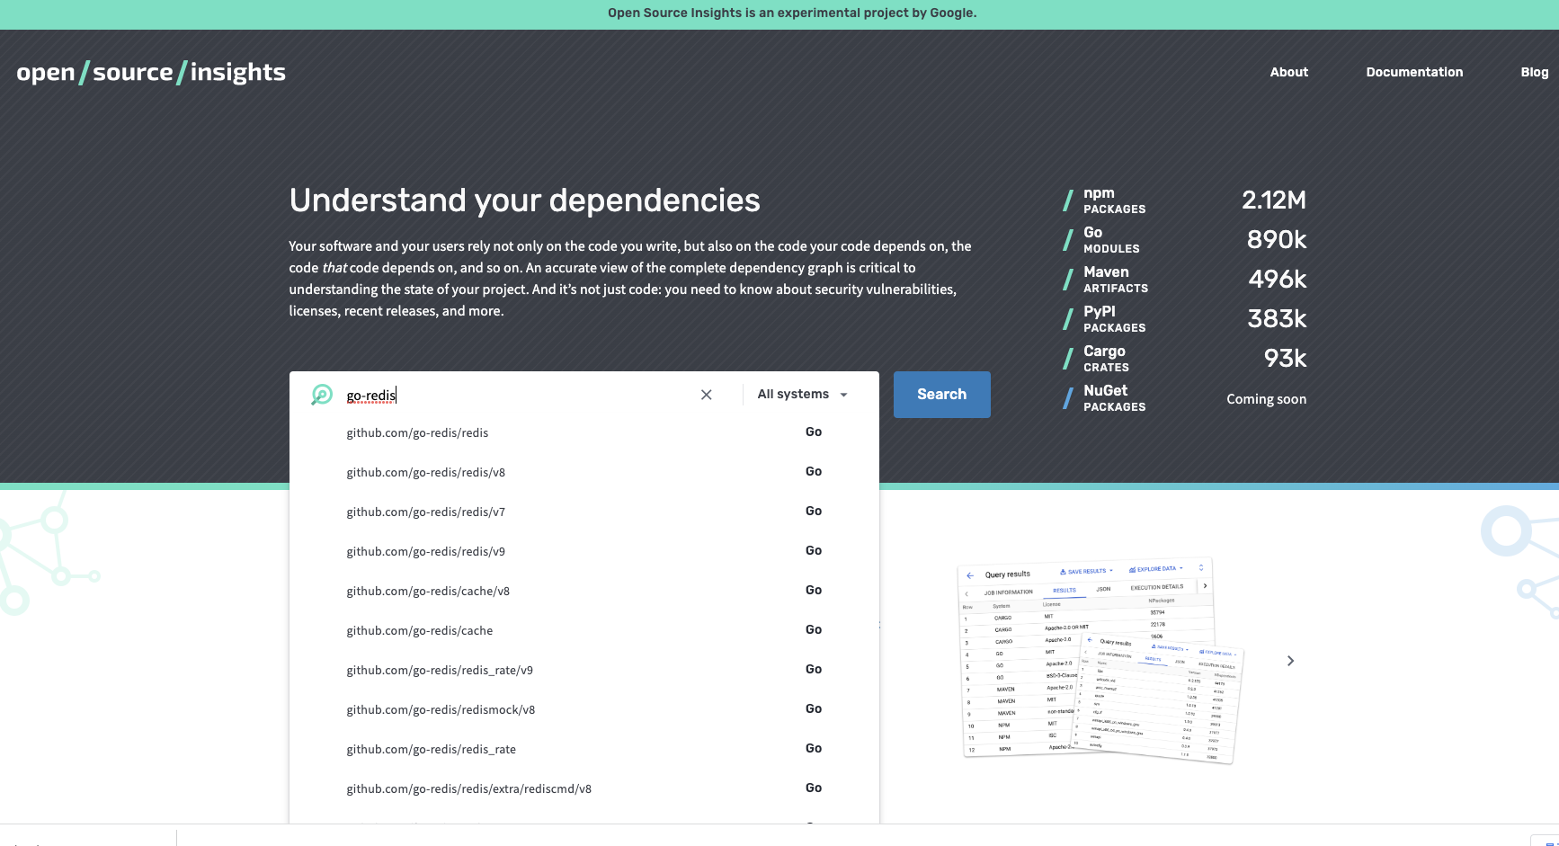Select suggestion github.com/go-redis/redis
The image size is (1559, 846).
(x=584, y=432)
